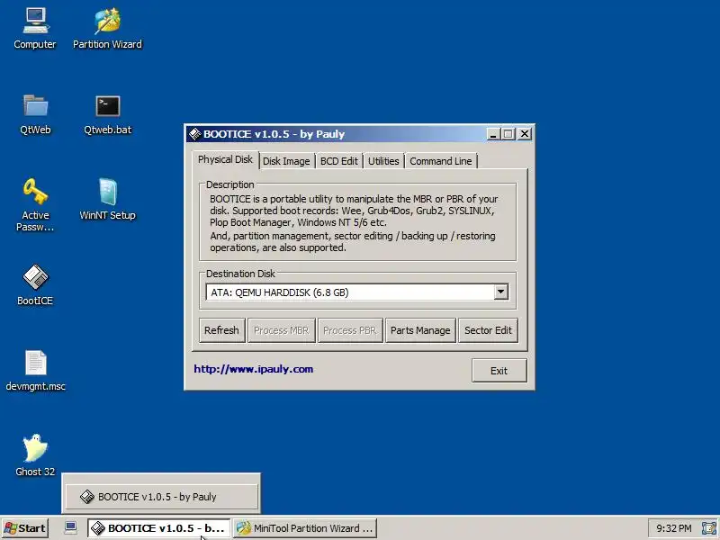
Task: Open Parts Manage
Action: (420, 330)
